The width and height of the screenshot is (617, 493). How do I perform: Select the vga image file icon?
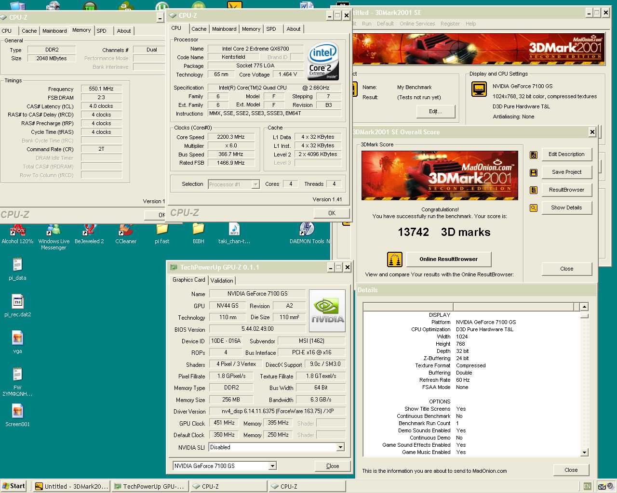pyautogui.click(x=17, y=343)
